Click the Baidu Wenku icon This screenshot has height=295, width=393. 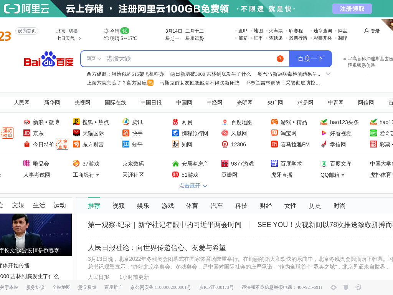(324, 163)
